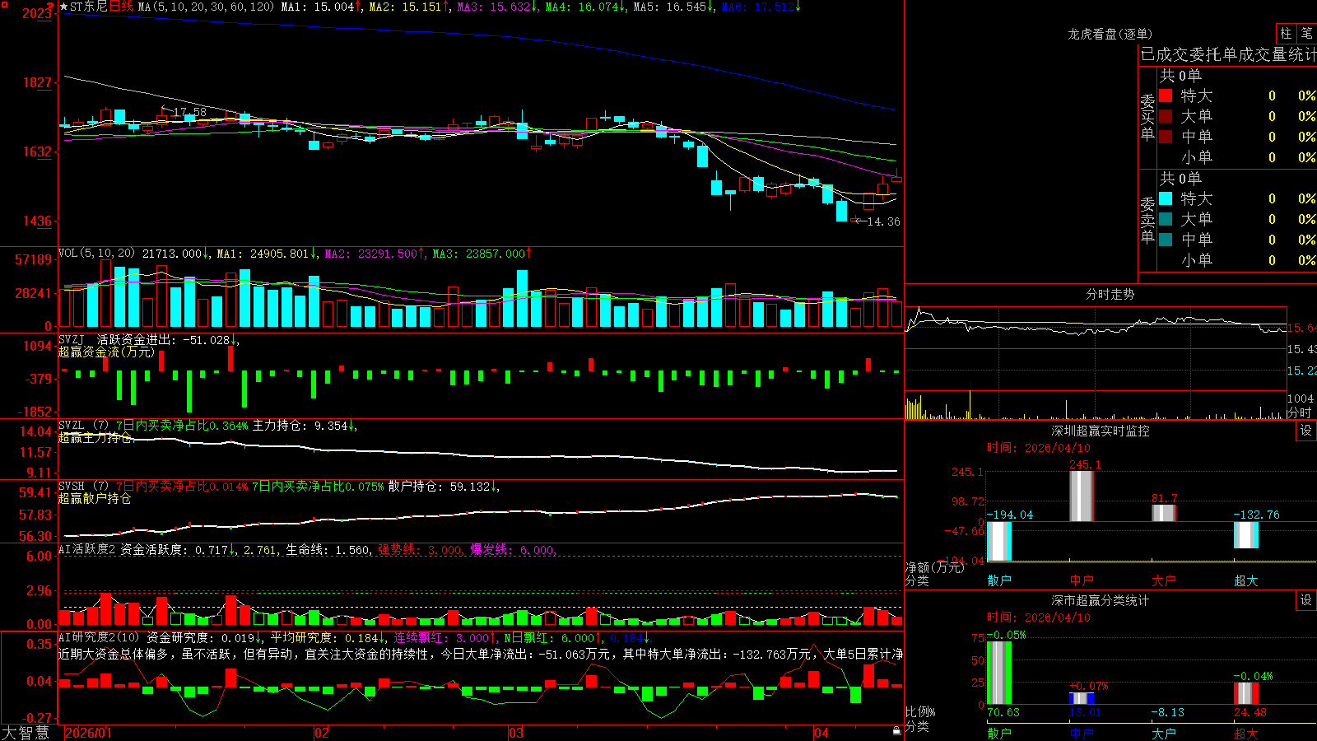Click the 日线 period label
Image resolution: width=1317 pixels, height=741 pixels.
pyautogui.click(x=121, y=7)
